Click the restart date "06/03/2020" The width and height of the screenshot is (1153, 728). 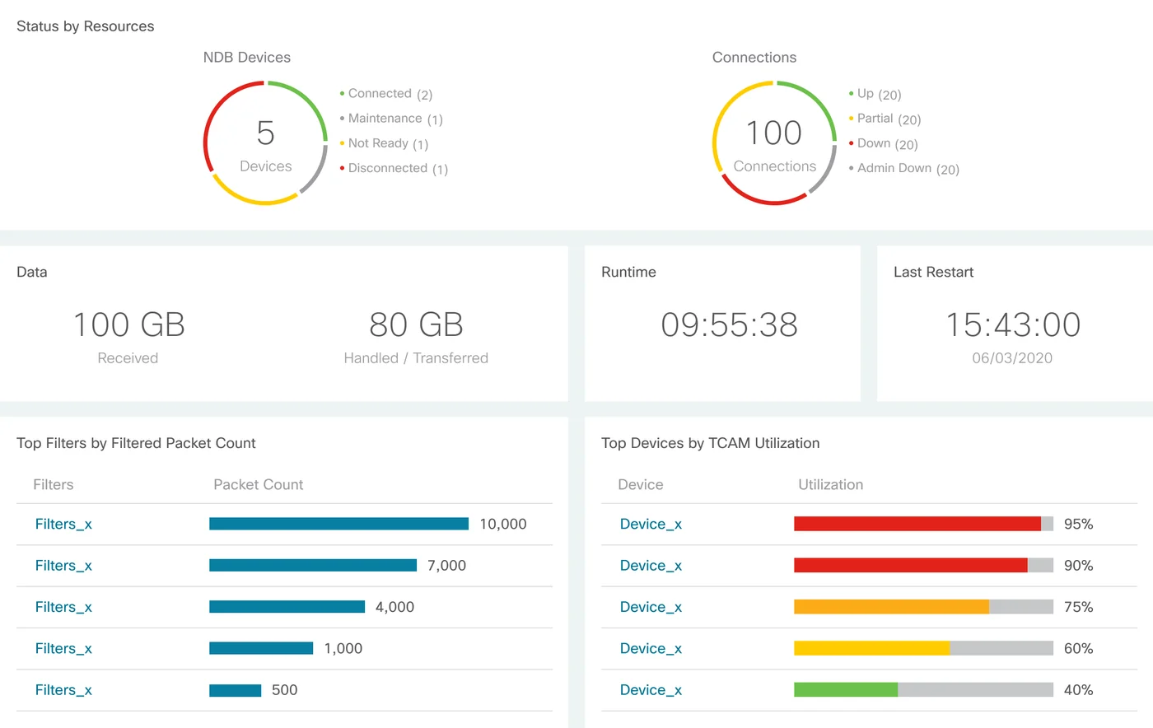[x=1012, y=358]
